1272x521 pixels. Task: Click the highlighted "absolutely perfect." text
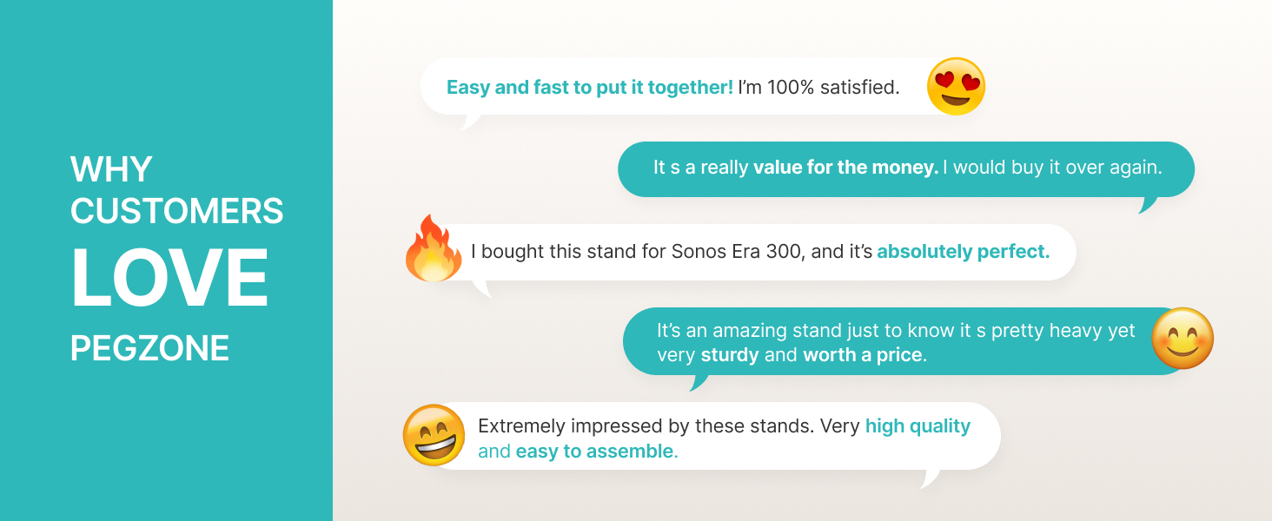(963, 252)
